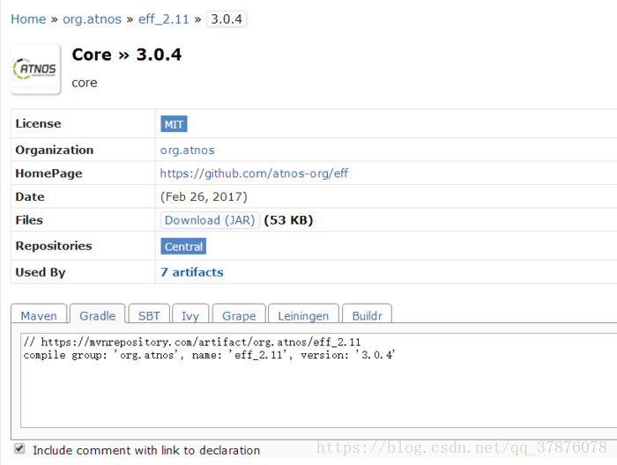The height and width of the screenshot is (465, 617).
Task: Switch to the SBT tab
Action: (x=149, y=315)
